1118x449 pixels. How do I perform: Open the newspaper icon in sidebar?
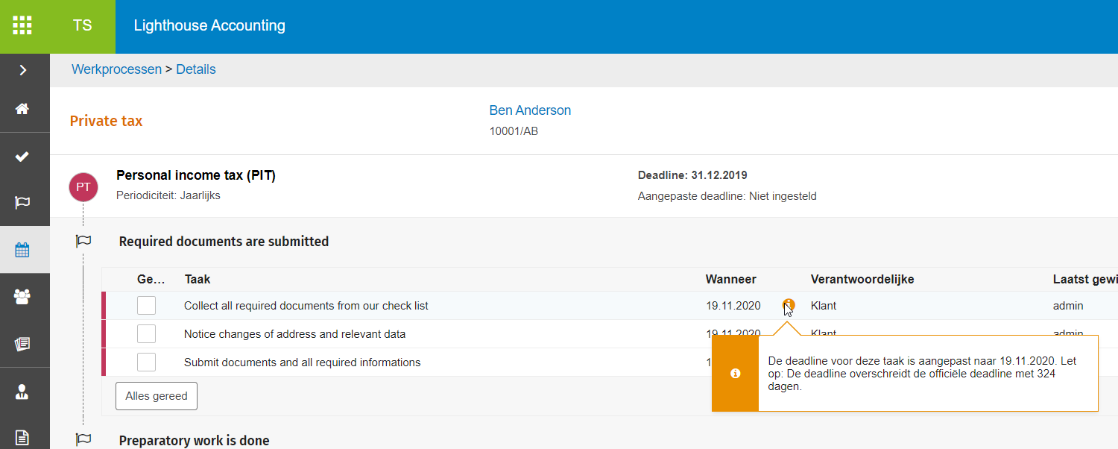pos(22,344)
